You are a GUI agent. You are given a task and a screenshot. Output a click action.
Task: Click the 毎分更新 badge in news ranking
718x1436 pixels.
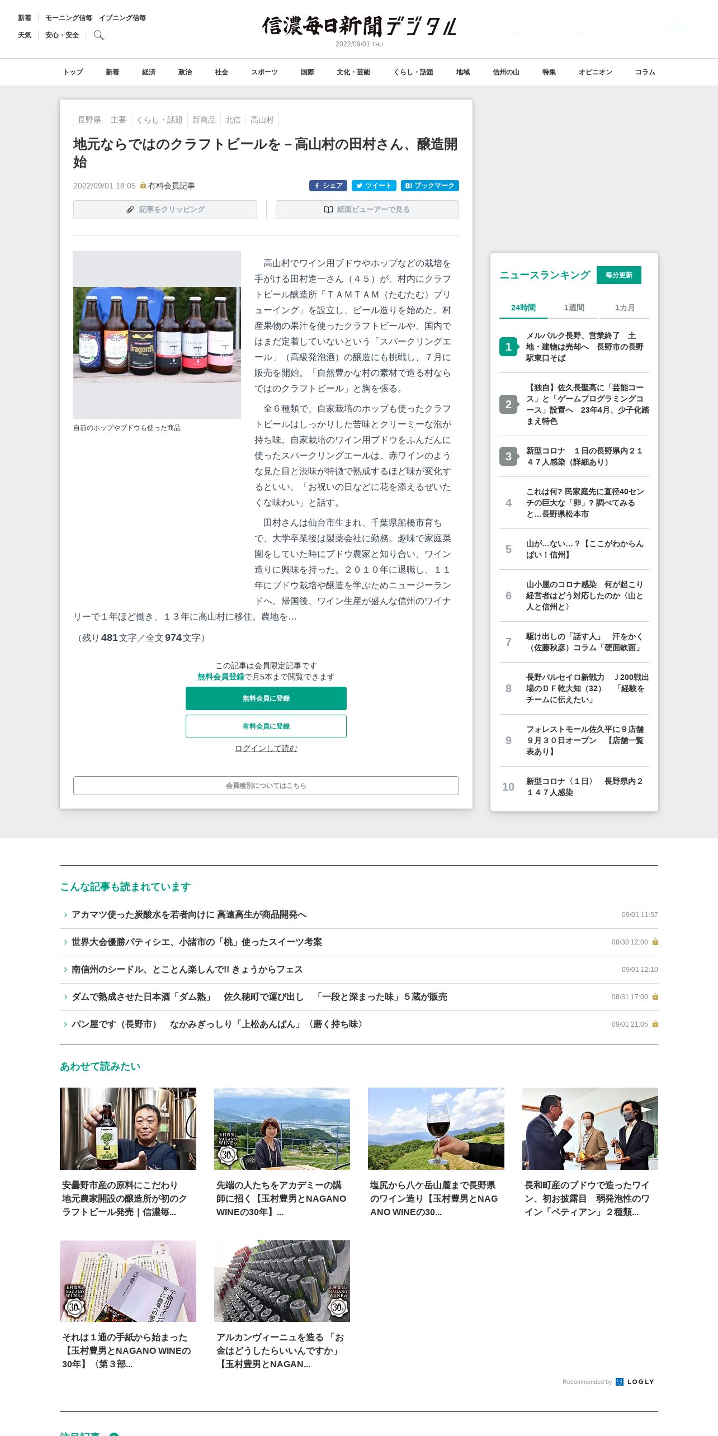pyautogui.click(x=619, y=275)
